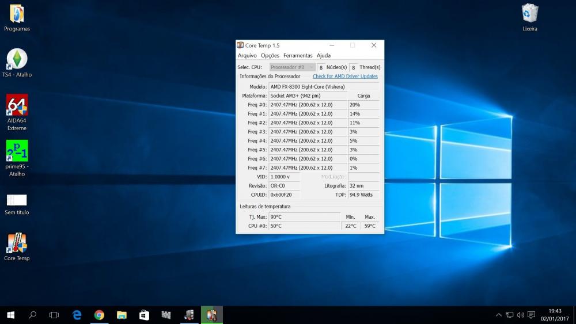Image resolution: width=576 pixels, height=324 pixels.
Task: Launch Microsoft Edge from the taskbar
Action: pyautogui.click(x=77, y=315)
